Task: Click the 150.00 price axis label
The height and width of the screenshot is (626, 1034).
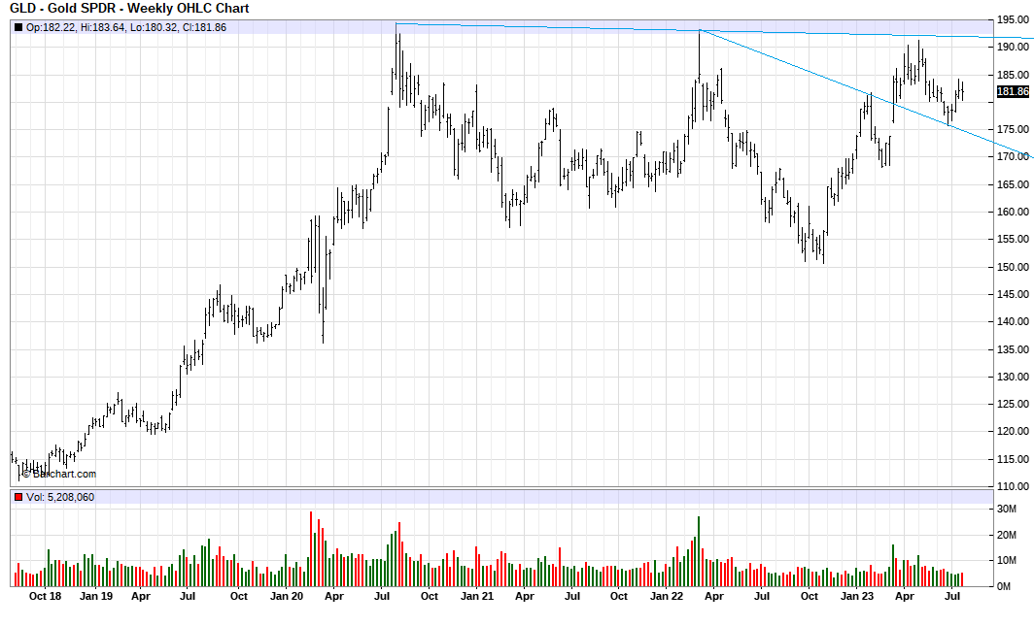Action: click(1013, 267)
